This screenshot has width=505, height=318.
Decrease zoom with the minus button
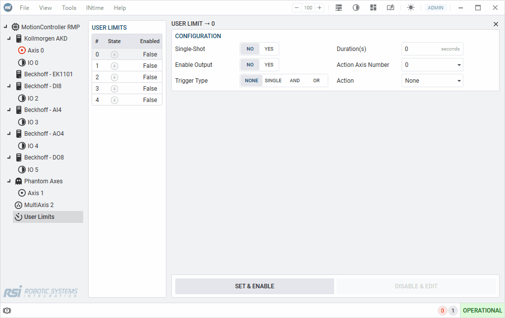pyautogui.click(x=297, y=8)
